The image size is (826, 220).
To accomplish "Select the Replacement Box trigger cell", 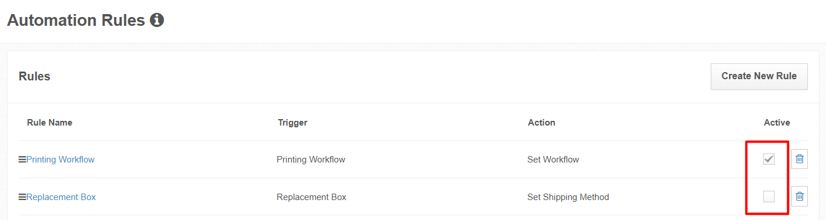I will [x=312, y=197].
